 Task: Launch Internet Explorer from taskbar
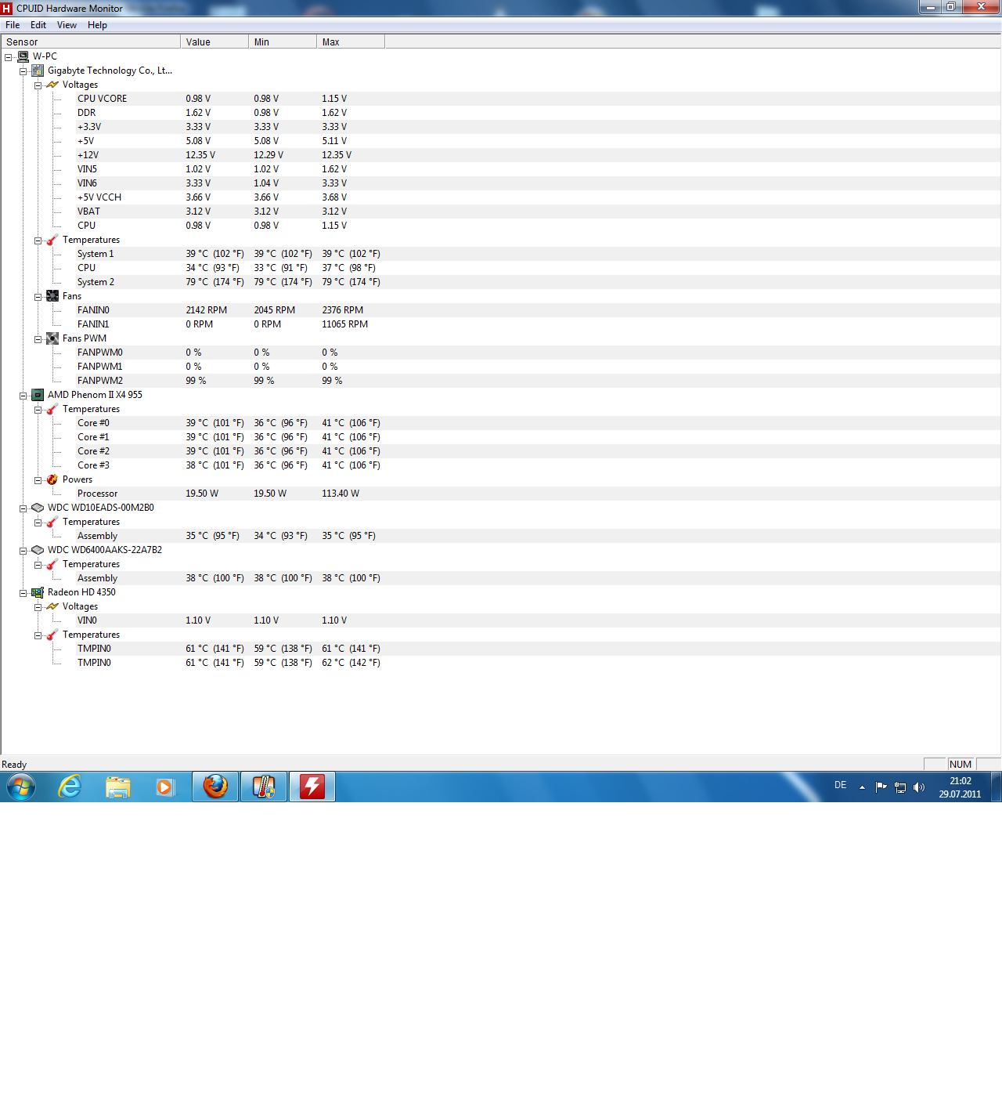tap(70, 787)
